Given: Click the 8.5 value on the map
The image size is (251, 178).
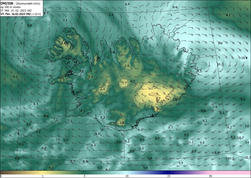Looking at the screenshot, I should pyautogui.click(x=97, y=134).
